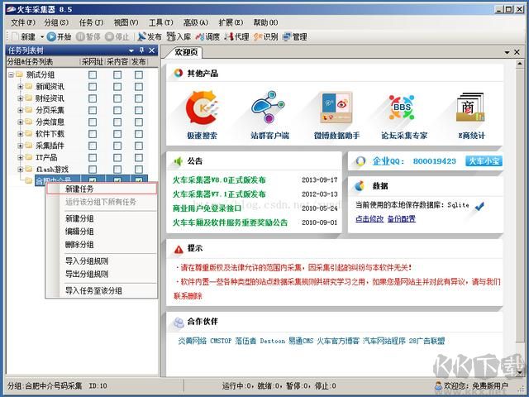Select 导出分组规则 in context menu
Screen dimensions: 529x397
click(x=102, y=274)
